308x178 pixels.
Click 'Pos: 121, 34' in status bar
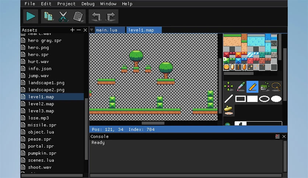[x=108, y=129]
